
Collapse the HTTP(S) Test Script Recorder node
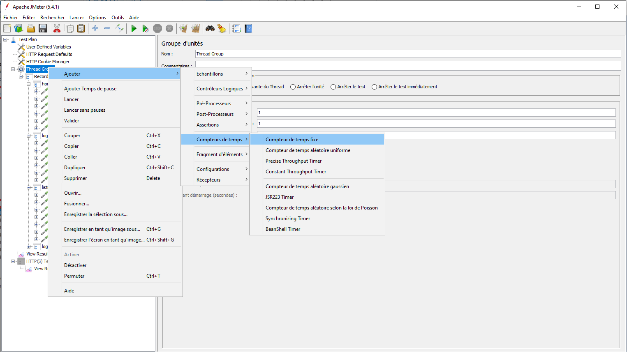(13, 262)
